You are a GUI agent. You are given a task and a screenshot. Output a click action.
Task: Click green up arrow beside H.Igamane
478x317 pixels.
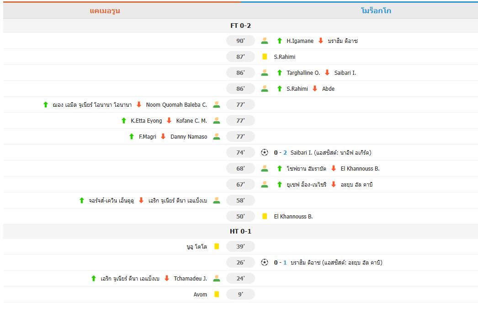pyautogui.click(x=280, y=41)
